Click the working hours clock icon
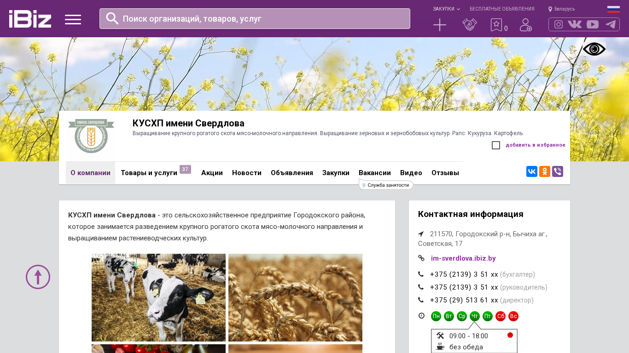 click(x=421, y=315)
